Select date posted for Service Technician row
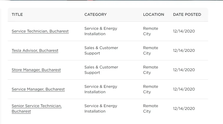The height and width of the screenshot is (124, 223). tap(184, 31)
